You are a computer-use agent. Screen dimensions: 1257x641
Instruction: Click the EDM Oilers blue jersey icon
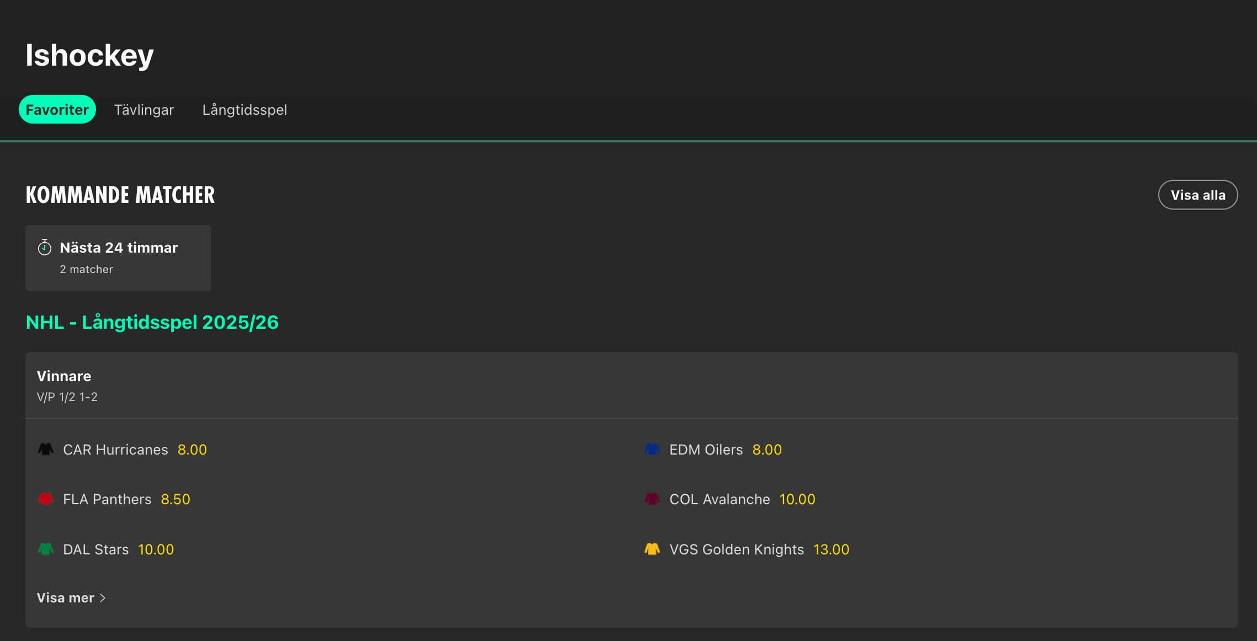point(652,449)
